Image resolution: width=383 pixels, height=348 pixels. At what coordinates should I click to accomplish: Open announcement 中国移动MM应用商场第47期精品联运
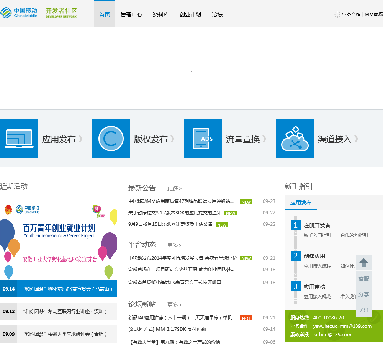pos(181,201)
